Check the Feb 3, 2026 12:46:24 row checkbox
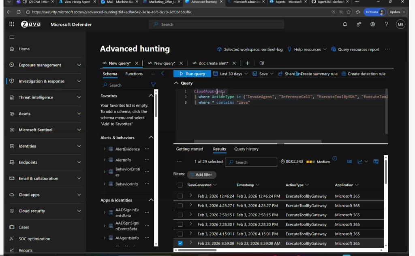415x256 pixels. tap(180, 196)
